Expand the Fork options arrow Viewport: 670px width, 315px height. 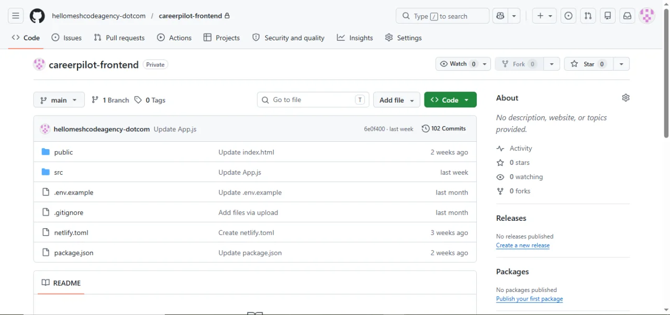552,64
